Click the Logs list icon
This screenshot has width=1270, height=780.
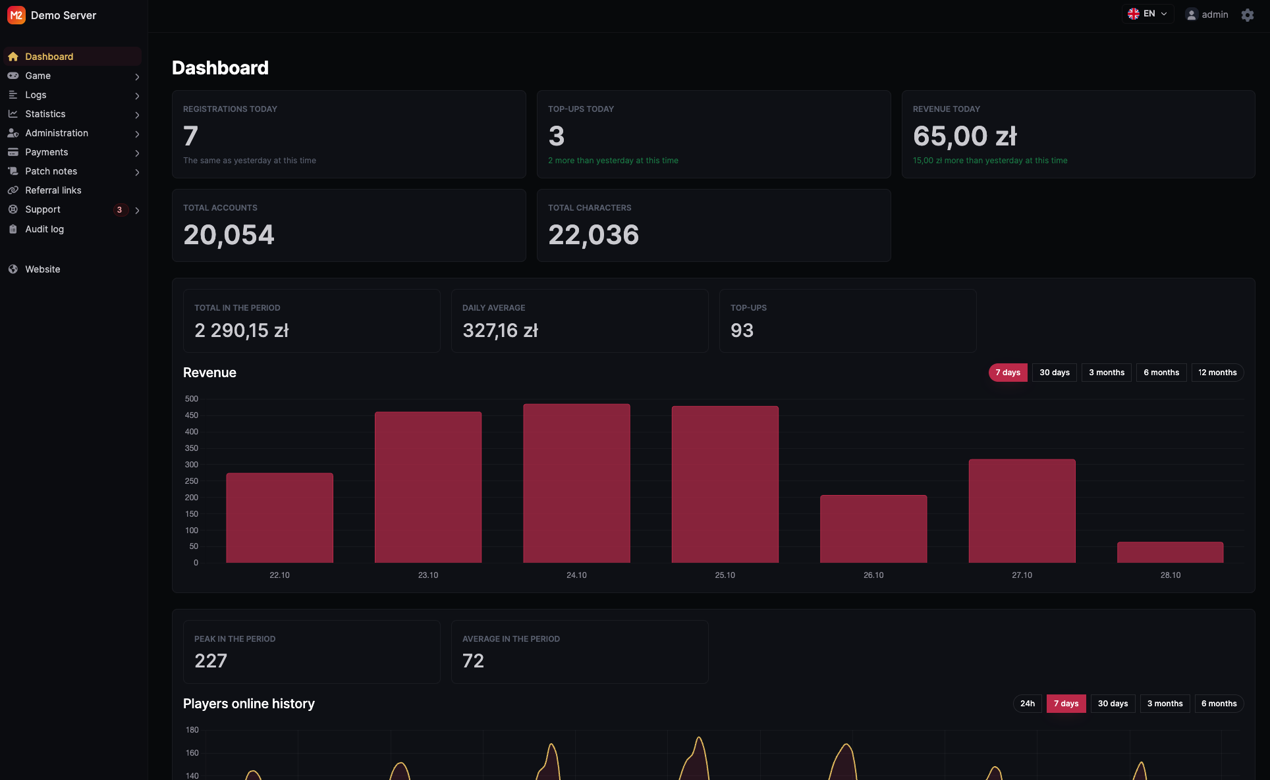[13, 95]
